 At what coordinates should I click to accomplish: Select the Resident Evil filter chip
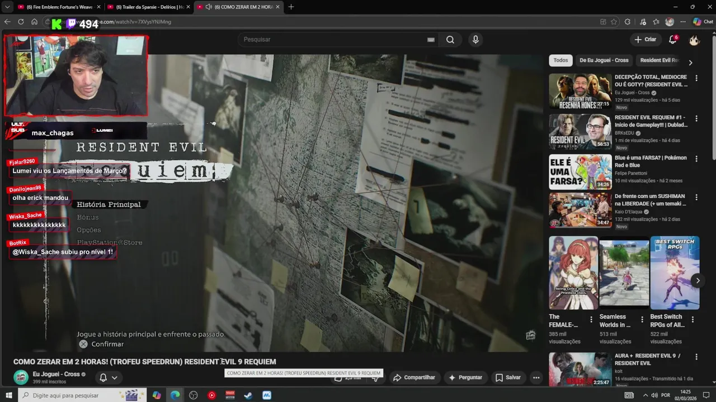coord(659,60)
